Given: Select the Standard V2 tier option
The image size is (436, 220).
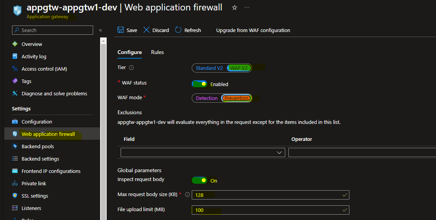Looking at the screenshot, I should point(209,68).
